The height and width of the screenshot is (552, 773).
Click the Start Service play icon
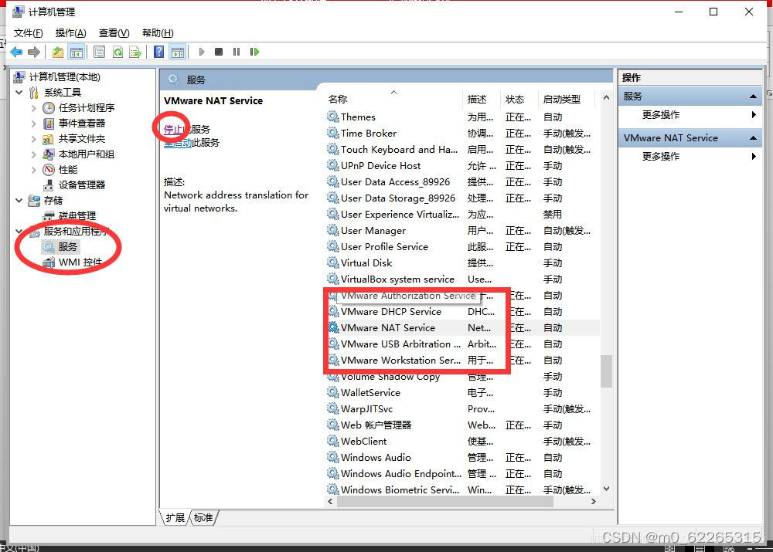pos(201,52)
